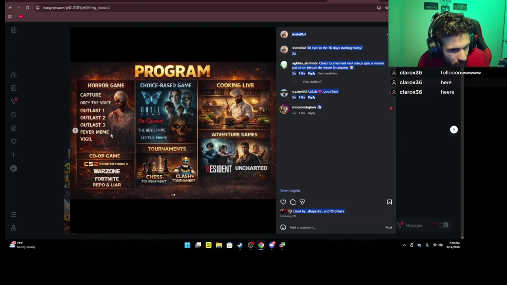Click See translation on aghiles comment
Screen dimensions: 507x285
pyautogui.click(x=328, y=73)
